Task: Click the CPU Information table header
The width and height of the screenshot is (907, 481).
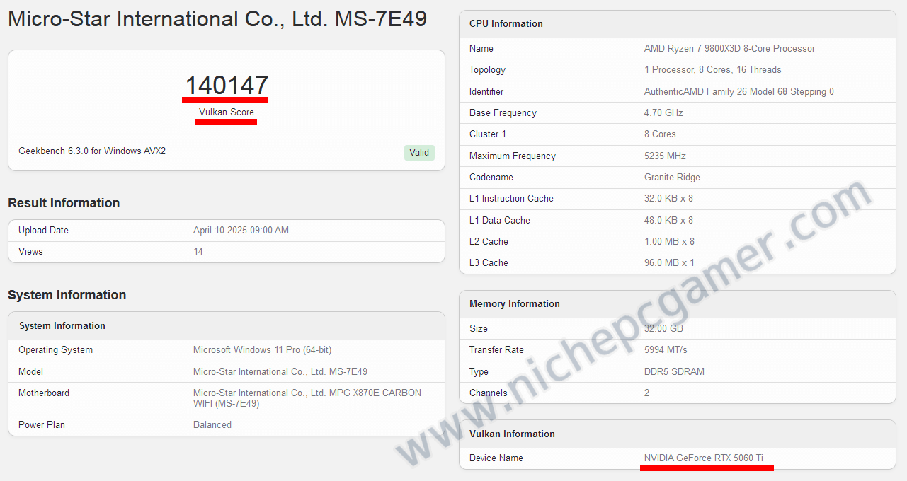Action: click(678, 23)
